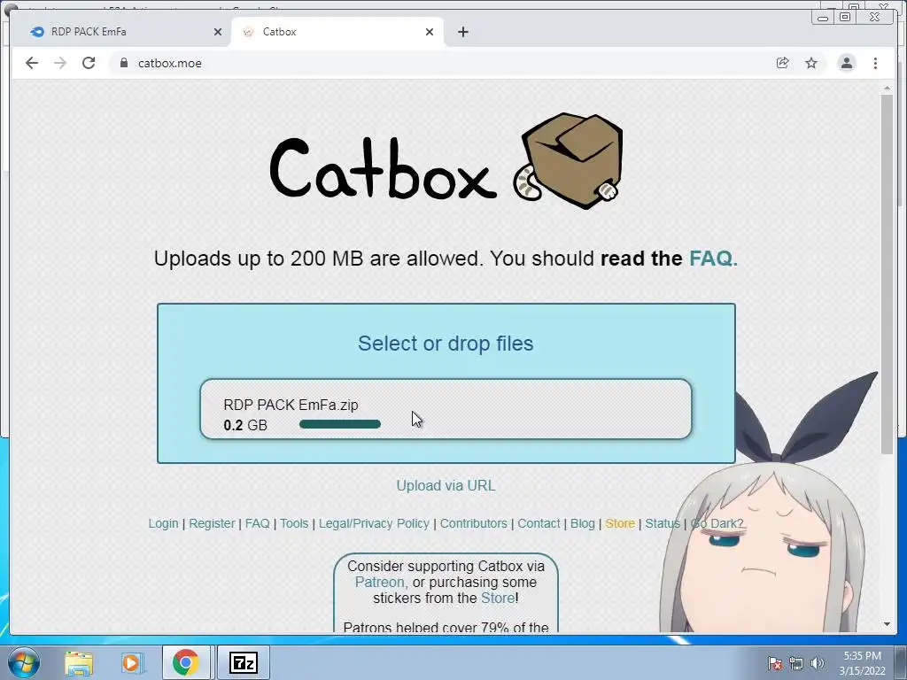
Task: Open the Windows Start button
Action: point(23,662)
